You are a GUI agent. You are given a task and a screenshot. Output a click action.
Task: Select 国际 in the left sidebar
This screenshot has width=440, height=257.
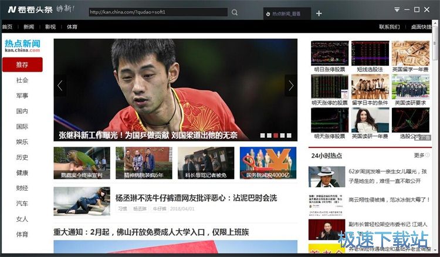coord(22,127)
